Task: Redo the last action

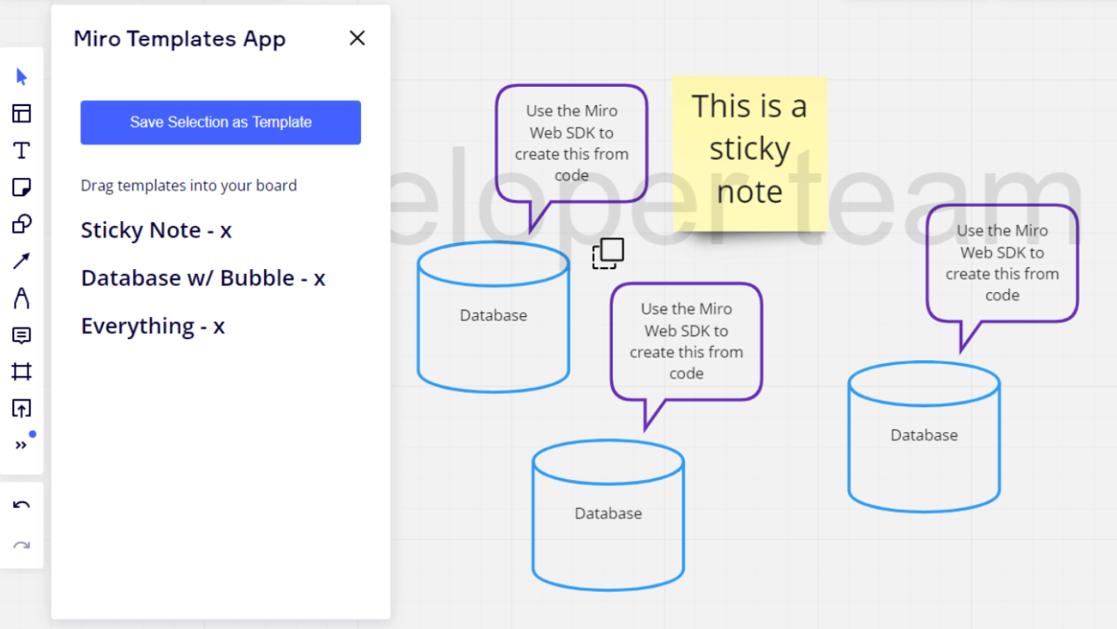Action: point(21,545)
